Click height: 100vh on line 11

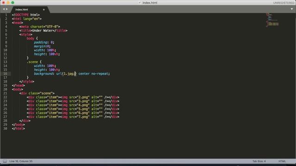coord(47,54)
